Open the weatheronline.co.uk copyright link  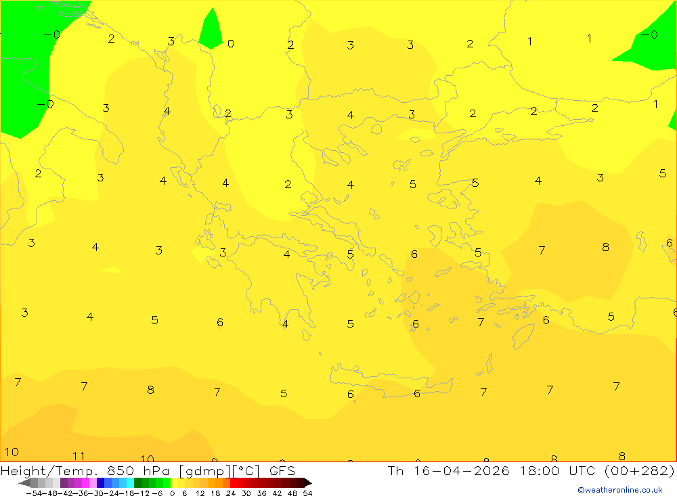[x=620, y=490]
